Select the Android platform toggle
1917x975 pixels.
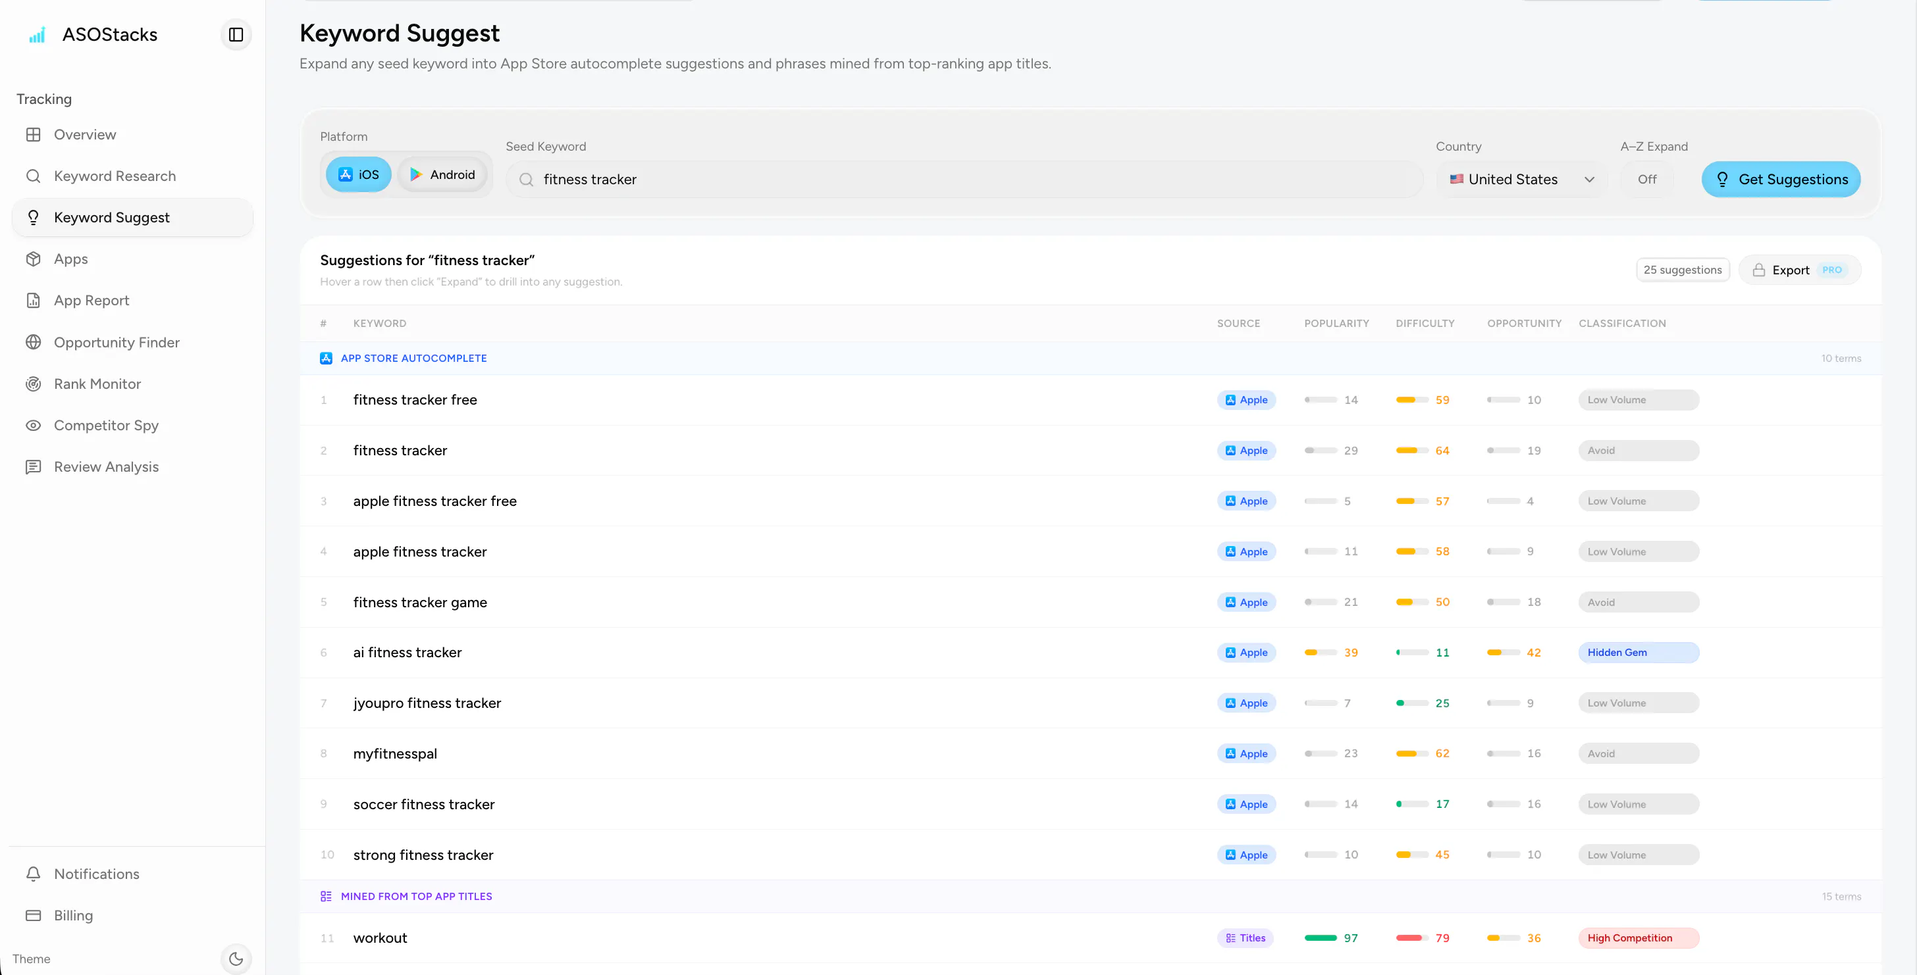point(443,175)
